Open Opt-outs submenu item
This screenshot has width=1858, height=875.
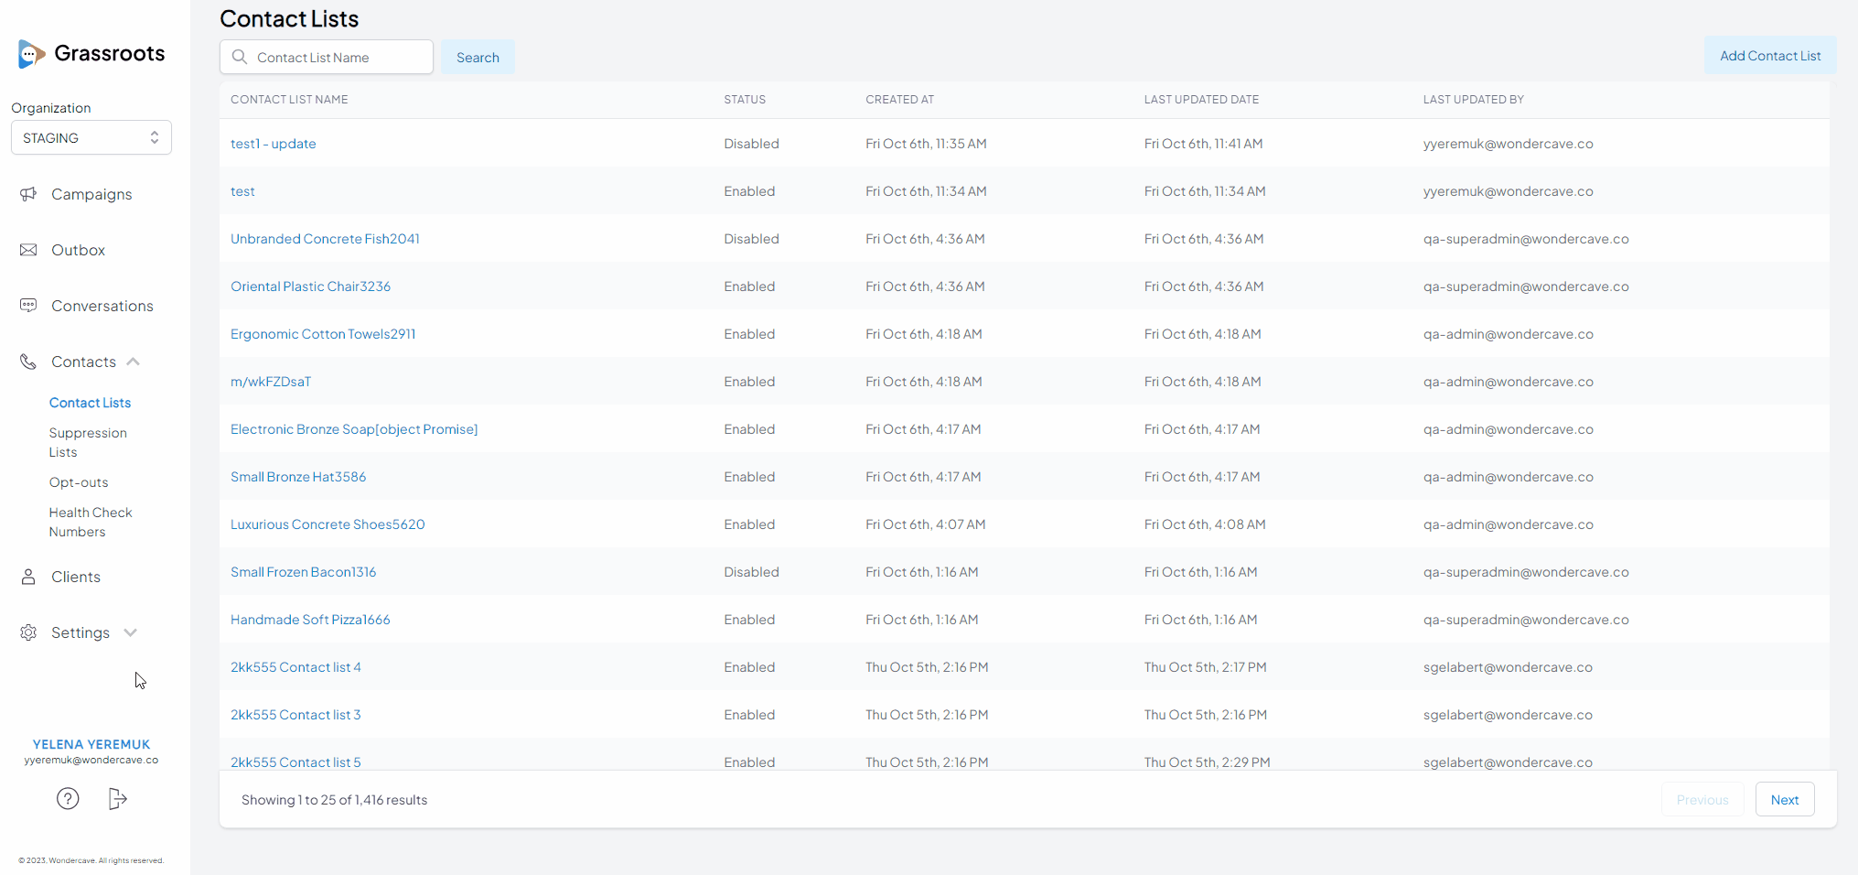(x=79, y=482)
